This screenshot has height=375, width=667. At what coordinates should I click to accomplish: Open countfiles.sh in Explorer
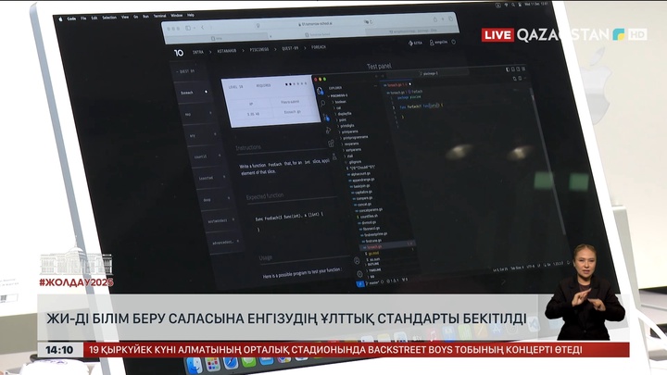point(369,216)
